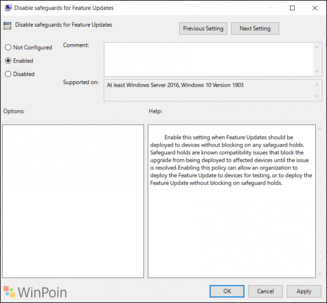Click the 'Help:' label
Image resolution: width=327 pixels, height=303 pixels.
[x=155, y=111]
